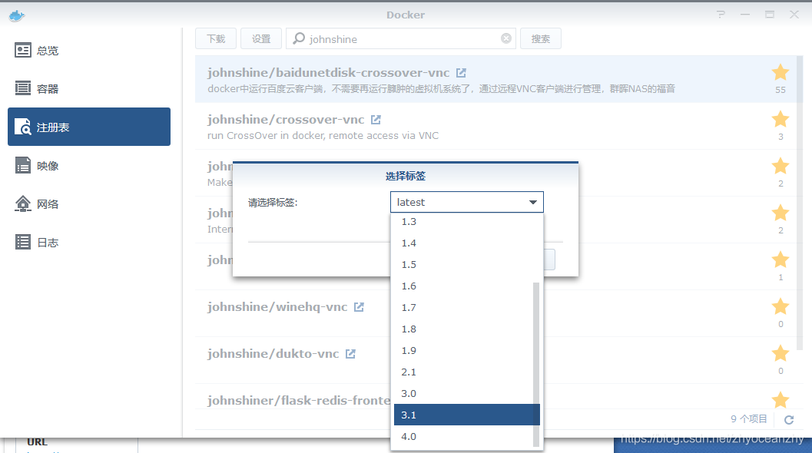Choose tag 1.6 from the list
Screen dimensions: 812x453
tap(463, 286)
